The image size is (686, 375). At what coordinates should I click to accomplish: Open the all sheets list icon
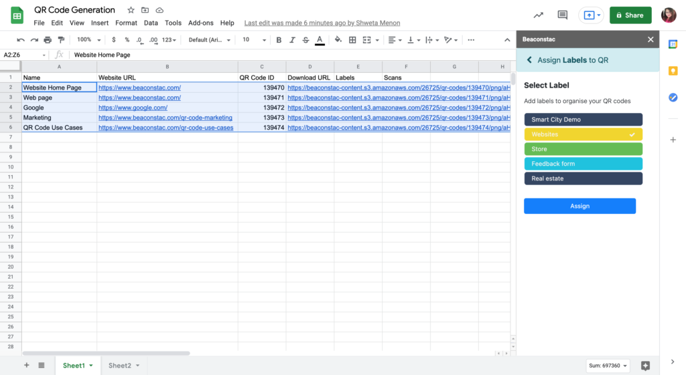[x=41, y=366]
